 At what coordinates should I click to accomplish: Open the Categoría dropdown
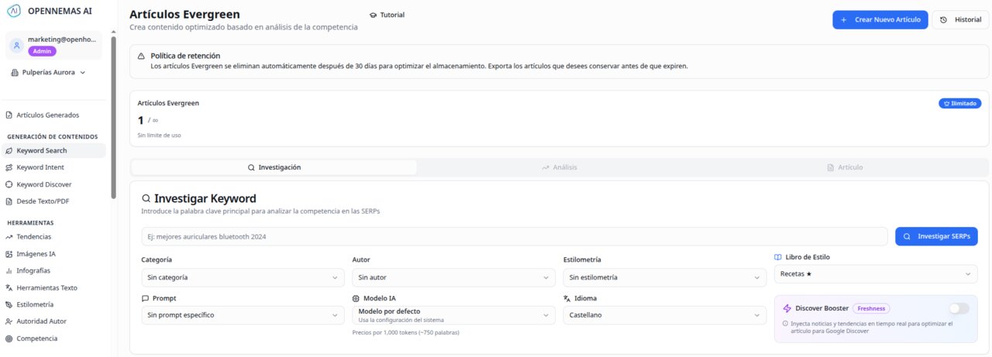243,277
